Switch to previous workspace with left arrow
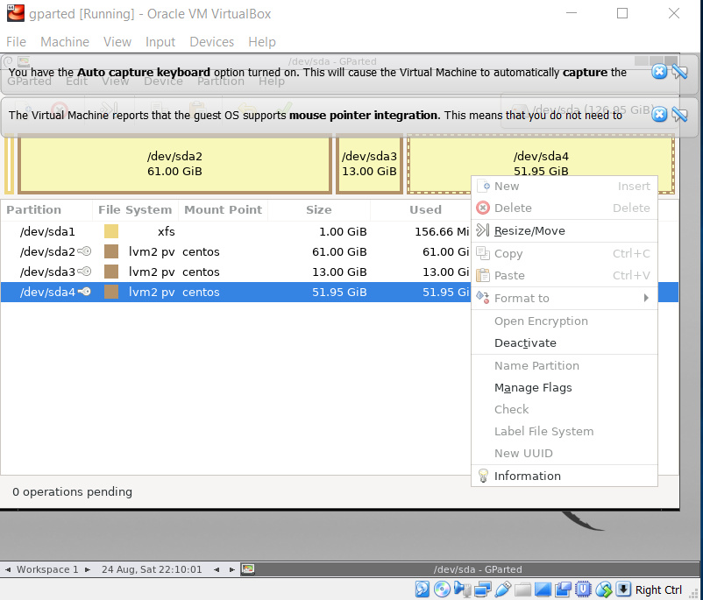This screenshot has width=703, height=600. coord(8,569)
